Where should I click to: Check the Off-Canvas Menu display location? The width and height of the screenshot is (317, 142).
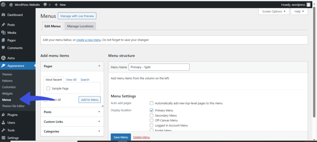(x=152, y=120)
